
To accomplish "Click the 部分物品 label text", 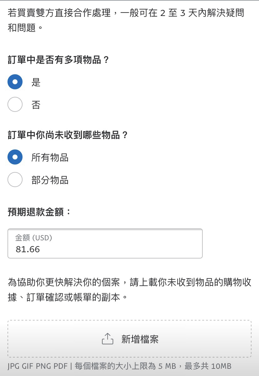I will (x=50, y=180).
